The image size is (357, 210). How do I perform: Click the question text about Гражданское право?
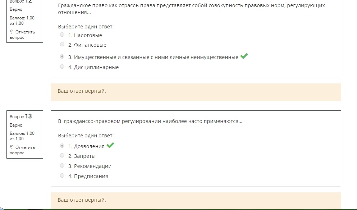click(191, 9)
